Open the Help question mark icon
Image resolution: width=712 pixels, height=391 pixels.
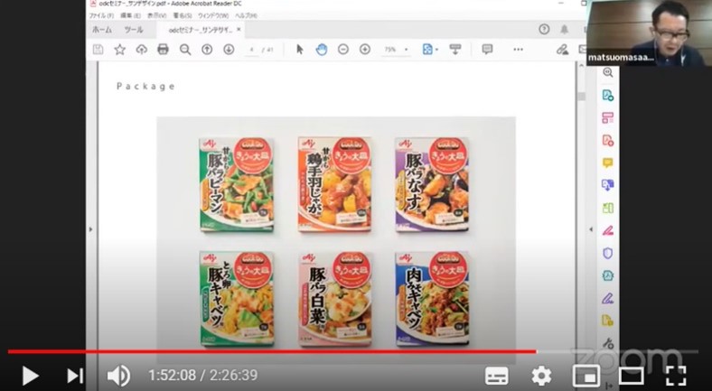click(x=544, y=30)
